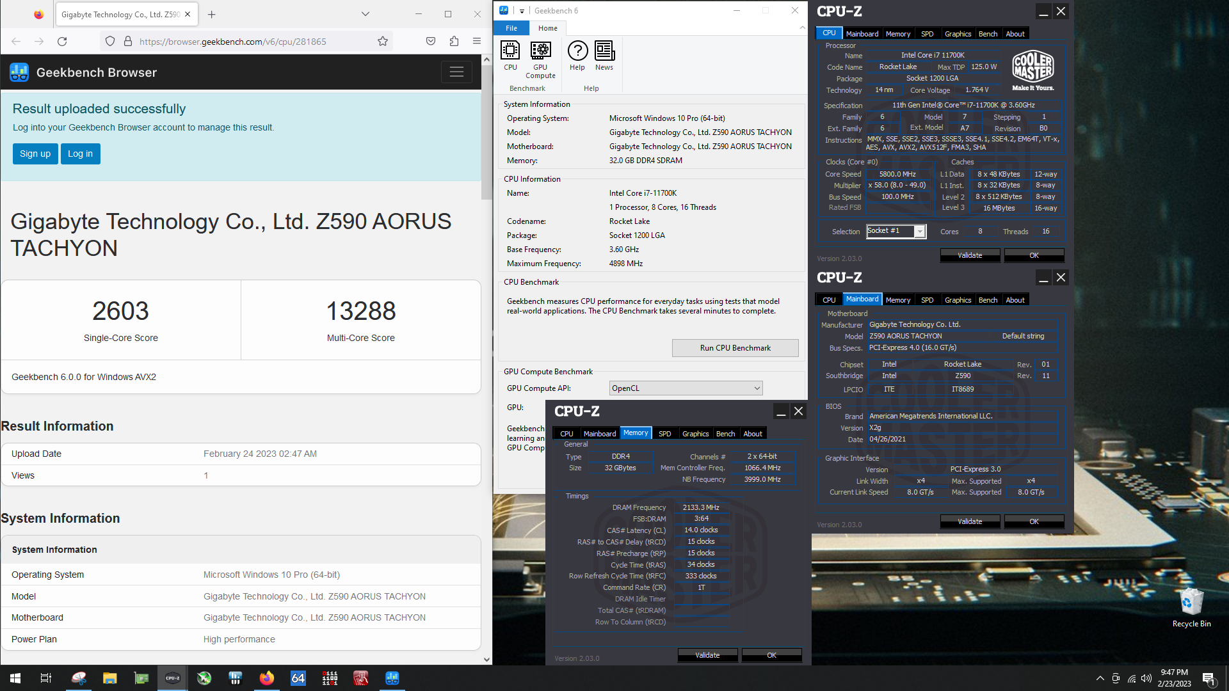Click the "High performance" power plan value
1229x691 pixels.
pyautogui.click(x=239, y=639)
